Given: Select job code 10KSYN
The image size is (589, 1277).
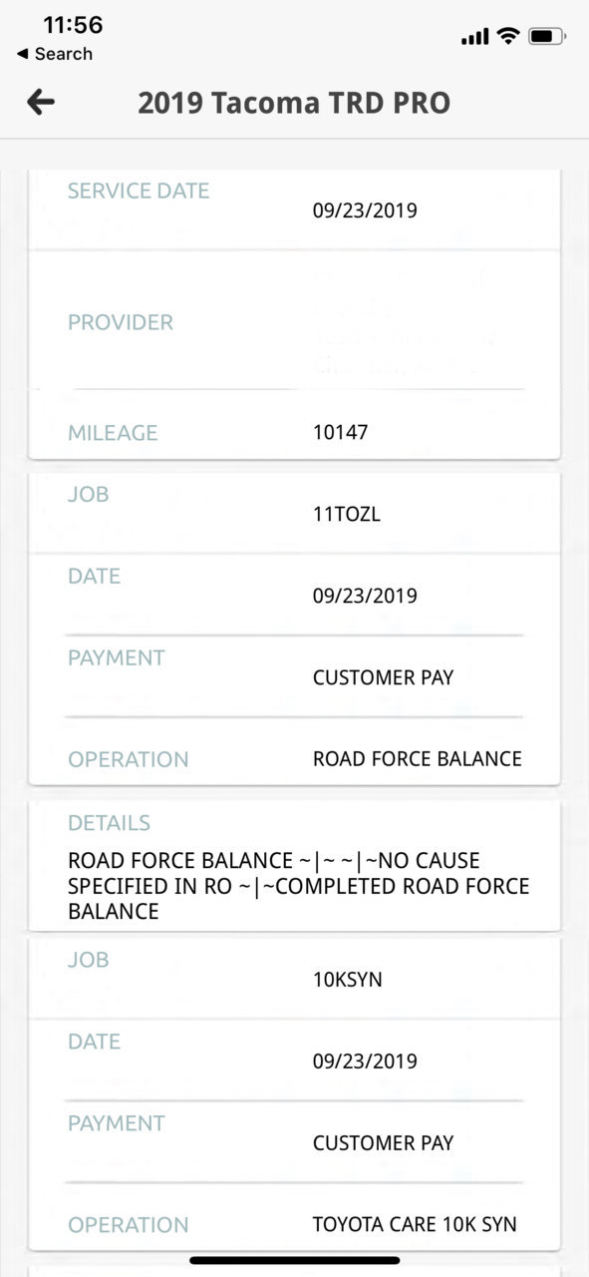Looking at the screenshot, I should point(347,980).
